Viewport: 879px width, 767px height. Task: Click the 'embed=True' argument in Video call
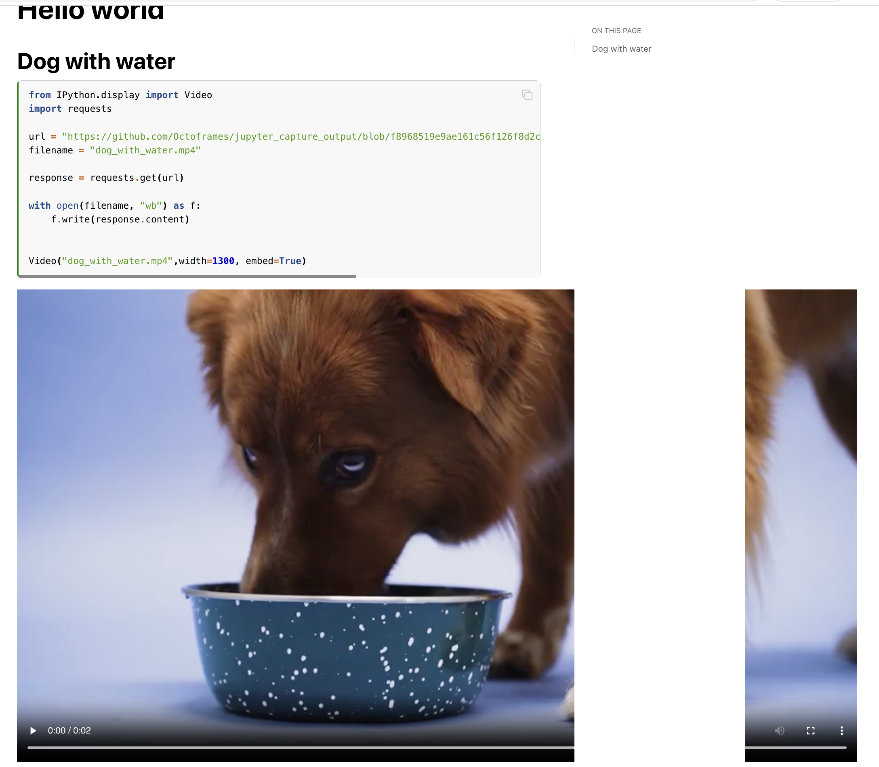point(273,261)
